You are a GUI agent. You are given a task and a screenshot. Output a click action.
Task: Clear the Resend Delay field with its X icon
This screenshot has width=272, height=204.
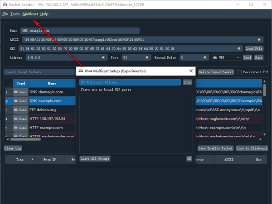pos(205,57)
